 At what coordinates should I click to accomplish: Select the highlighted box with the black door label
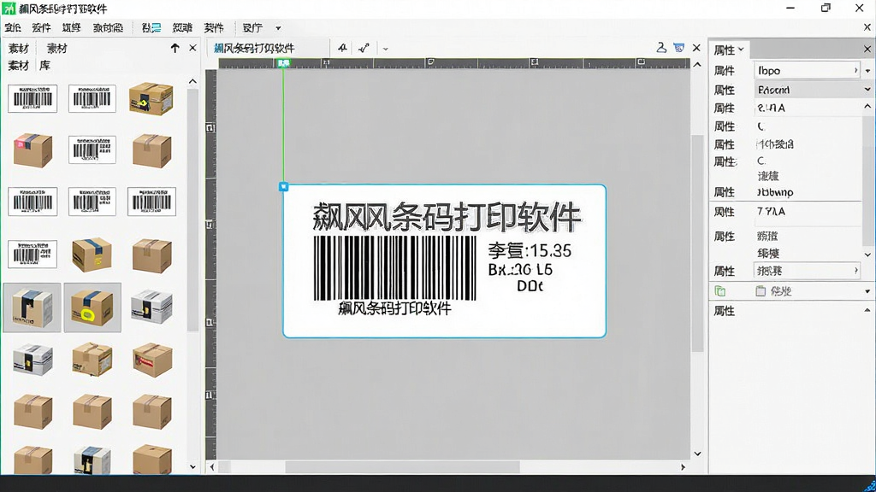point(32,307)
